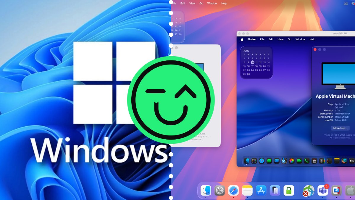Open the File menu in the macOS 26 window
The width and height of the screenshot is (355, 200).
262,39
